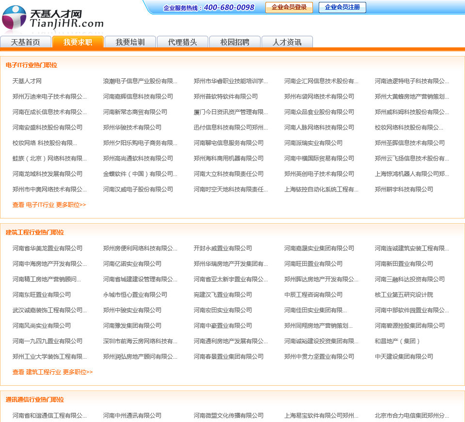Image resolution: width=465 pixels, height=422 pixels.
Task: Click 河南亿诺实业有限公司
Action: [x=132, y=263]
